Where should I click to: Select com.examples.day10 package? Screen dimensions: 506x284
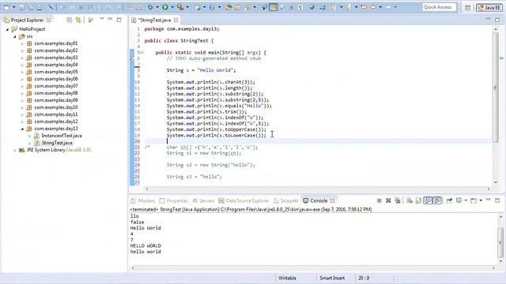point(56,107)
